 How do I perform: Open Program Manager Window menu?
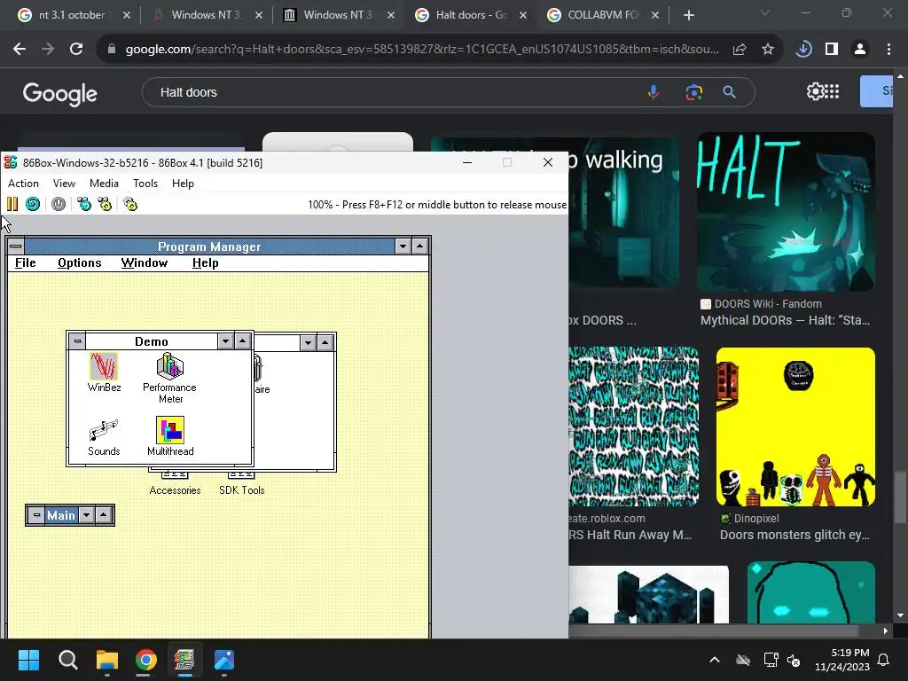coord(145,262)
